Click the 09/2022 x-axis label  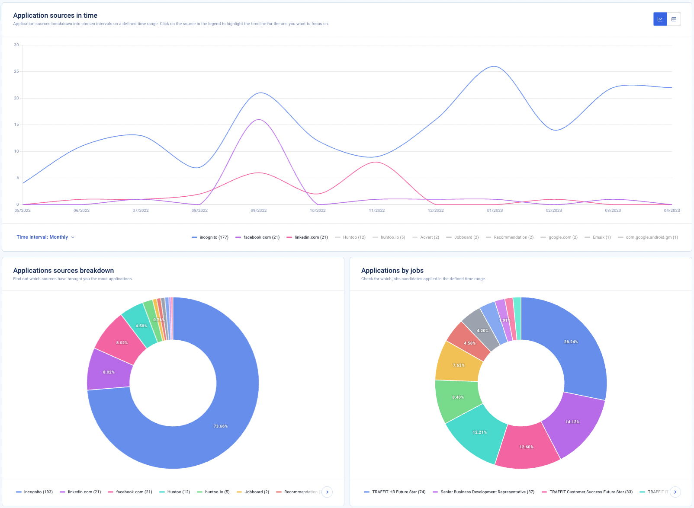pyautogui.click(x=259, y=211)
